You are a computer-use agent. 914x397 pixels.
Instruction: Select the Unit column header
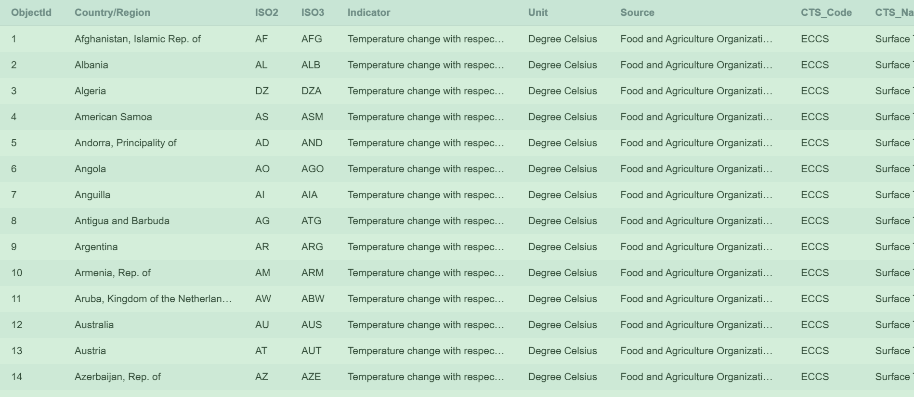point(537,13)
